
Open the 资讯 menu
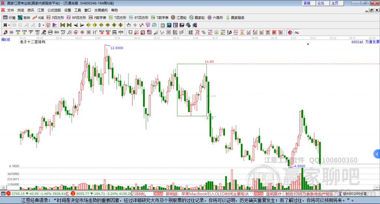point(30,10)
